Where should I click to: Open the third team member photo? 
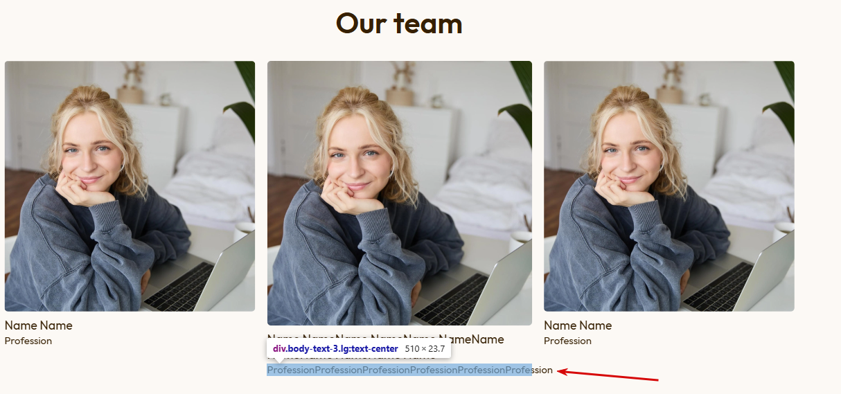[669, 186]
